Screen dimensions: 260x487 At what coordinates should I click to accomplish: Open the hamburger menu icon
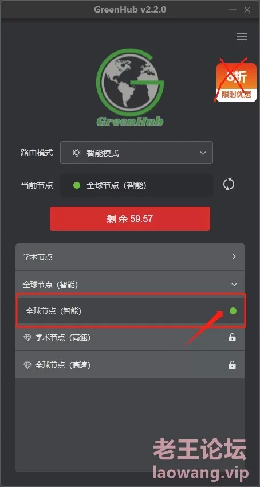coord(241,37)
